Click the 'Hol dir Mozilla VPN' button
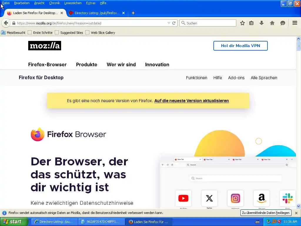The width and height of the screenshot is (301, 226). point(240,46)
